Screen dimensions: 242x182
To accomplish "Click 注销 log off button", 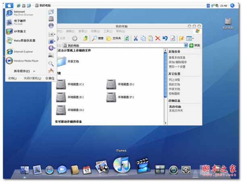I will pyautogui.click(x=13, y=78).
